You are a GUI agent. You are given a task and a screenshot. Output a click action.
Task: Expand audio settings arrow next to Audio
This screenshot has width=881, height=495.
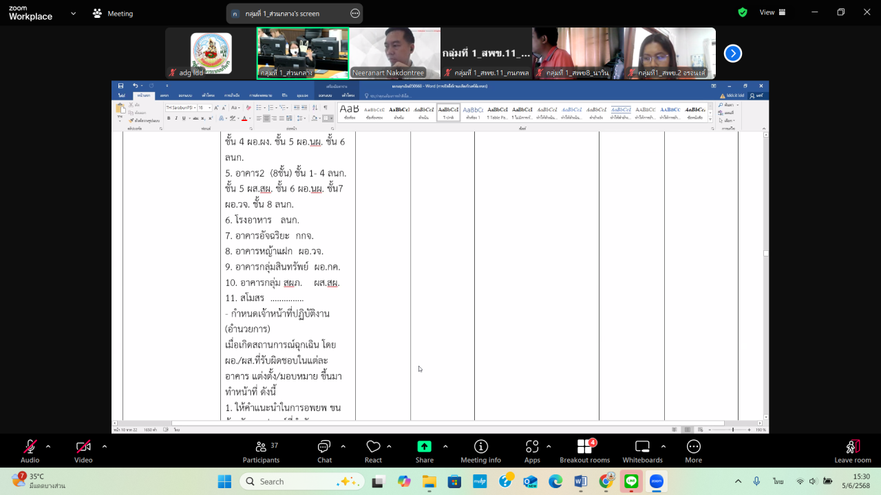coord(48,446)
